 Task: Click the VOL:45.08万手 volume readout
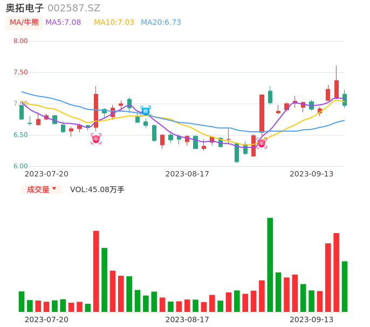point(97,189)
